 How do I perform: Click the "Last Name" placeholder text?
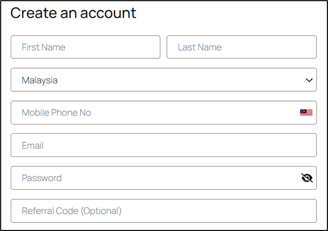[200, 47]
